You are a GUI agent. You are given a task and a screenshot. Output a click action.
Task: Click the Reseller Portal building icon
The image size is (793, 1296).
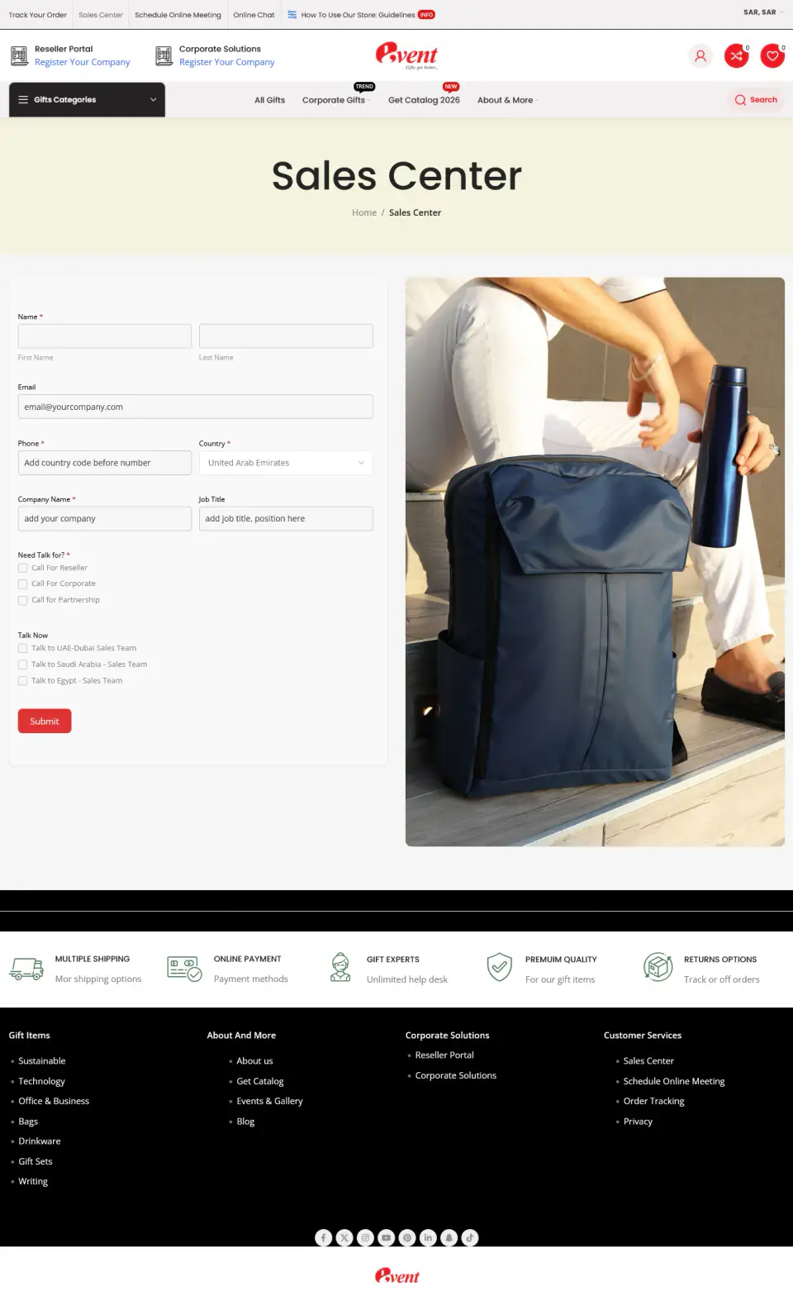[x=19, y=56]
